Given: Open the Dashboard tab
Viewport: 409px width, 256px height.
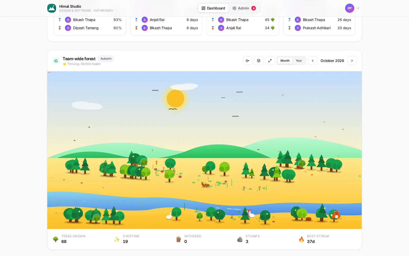Looking at the screenshot, I should 213,8.
